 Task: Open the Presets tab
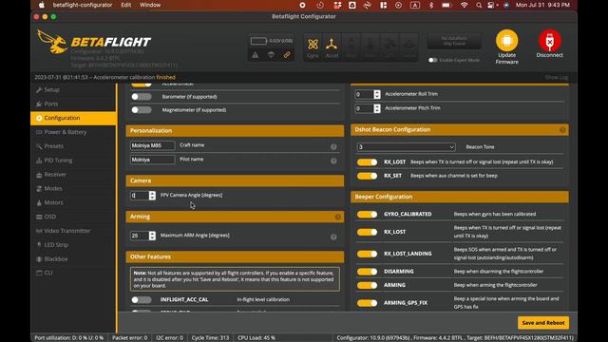(x=73, y=146)
